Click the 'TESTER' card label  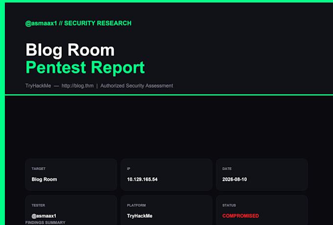38,205
